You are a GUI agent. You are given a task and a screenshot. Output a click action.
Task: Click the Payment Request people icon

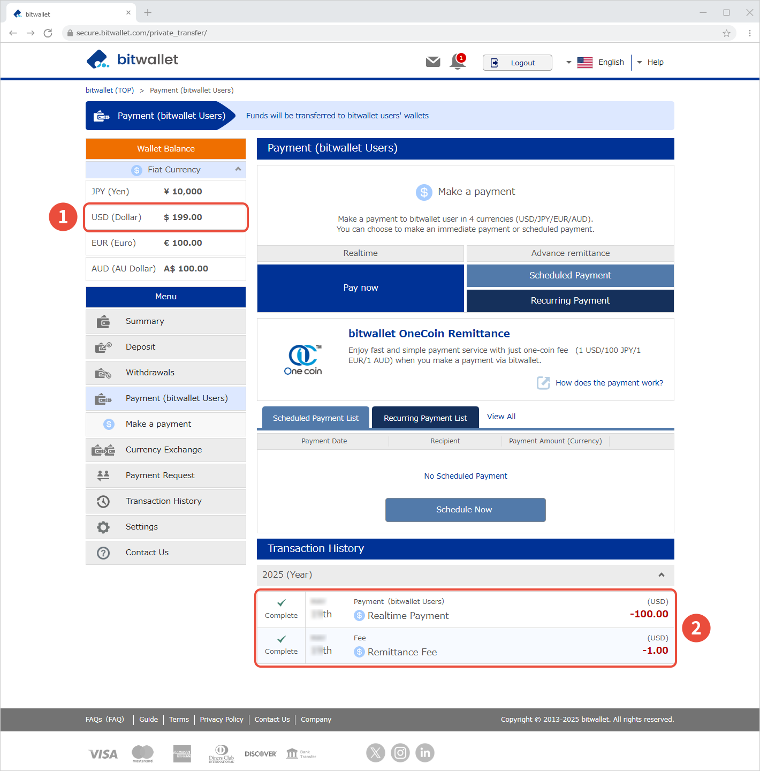[x=103, y=475]
